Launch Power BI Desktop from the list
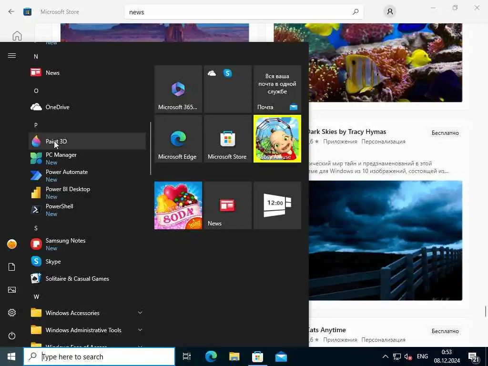 click(87, 193)
